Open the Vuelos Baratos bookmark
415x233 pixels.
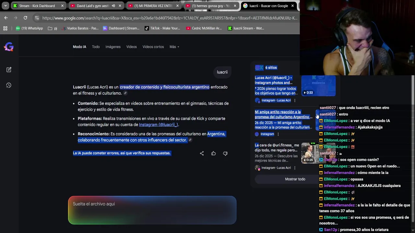point(80,28)
